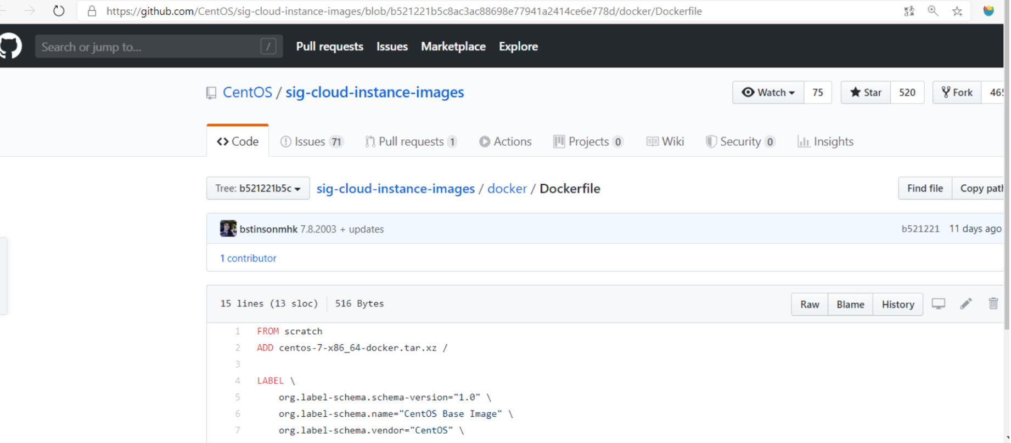The width and height of the screenshot is (1011, 443).
Task: View the 75 watchers count
Action: (x=818, y=92)
